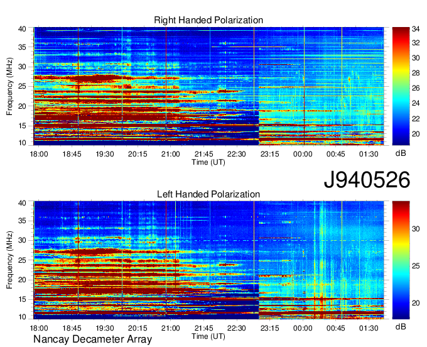Select the 10 MHz tick on the Left Handed plot
This screenshot has width=427, height=347.
point(23,317)
